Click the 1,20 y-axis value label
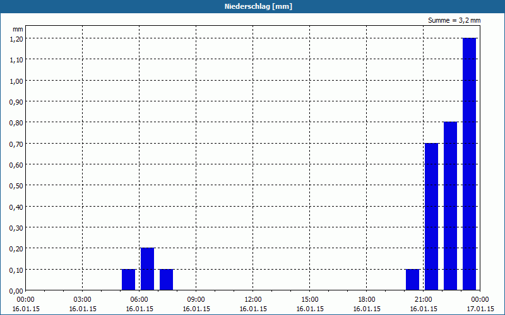This screenshot has height=315, width=505. pyautogui.click(x=16, y=39)
